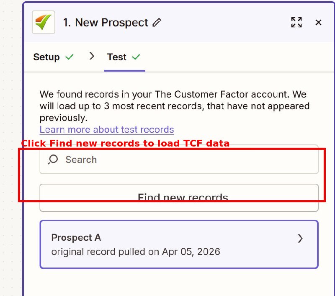Click the Prospect A record name

(x=76, y=237)
